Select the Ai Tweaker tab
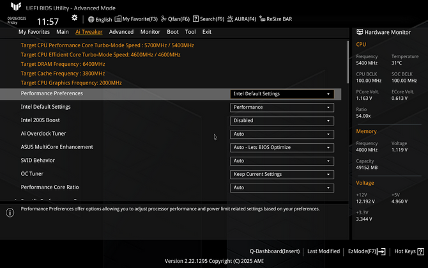 point(89,32)
